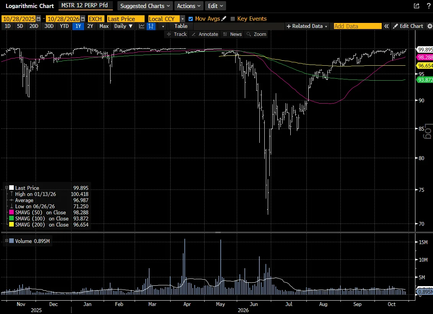Click the pink SMAVG (50) color swatch
The width and height of the screenshot is (433, 314).
point(11,212)
